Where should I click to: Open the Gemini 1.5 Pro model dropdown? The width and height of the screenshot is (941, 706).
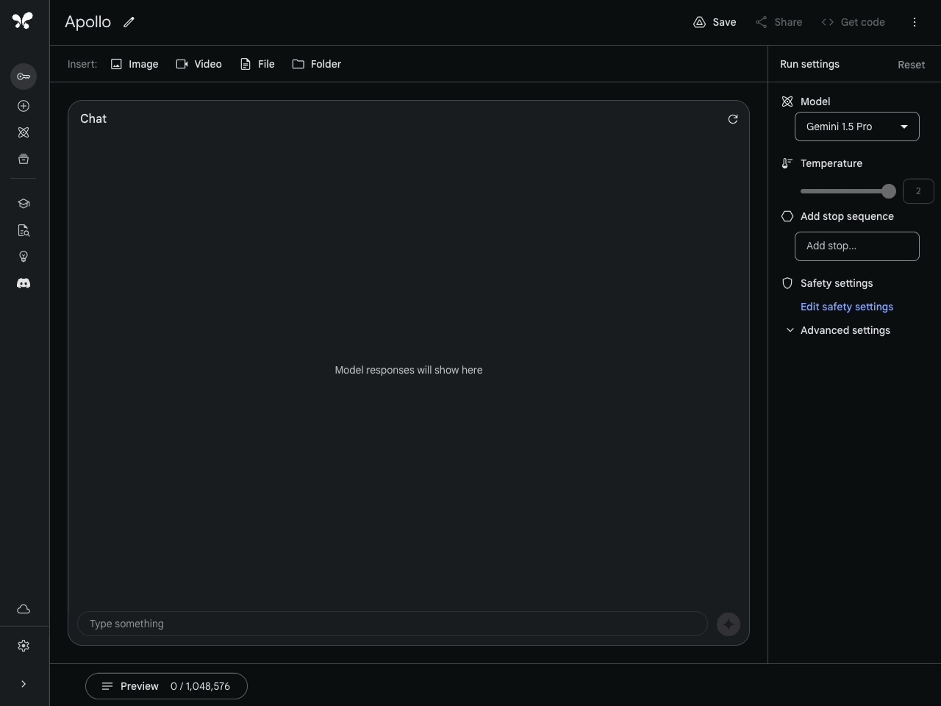tap(857, 126)
